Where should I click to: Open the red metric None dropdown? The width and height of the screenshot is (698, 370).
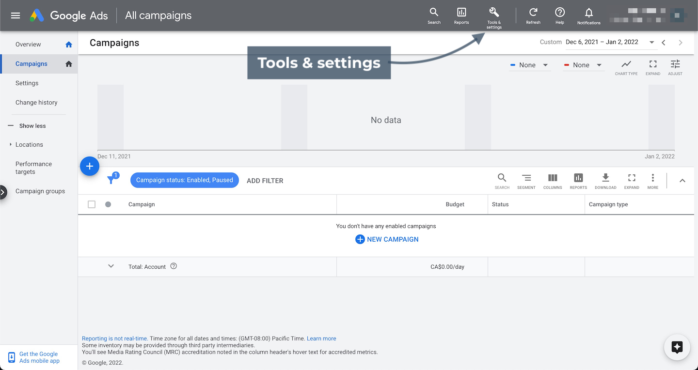click(x=584, y=65)
